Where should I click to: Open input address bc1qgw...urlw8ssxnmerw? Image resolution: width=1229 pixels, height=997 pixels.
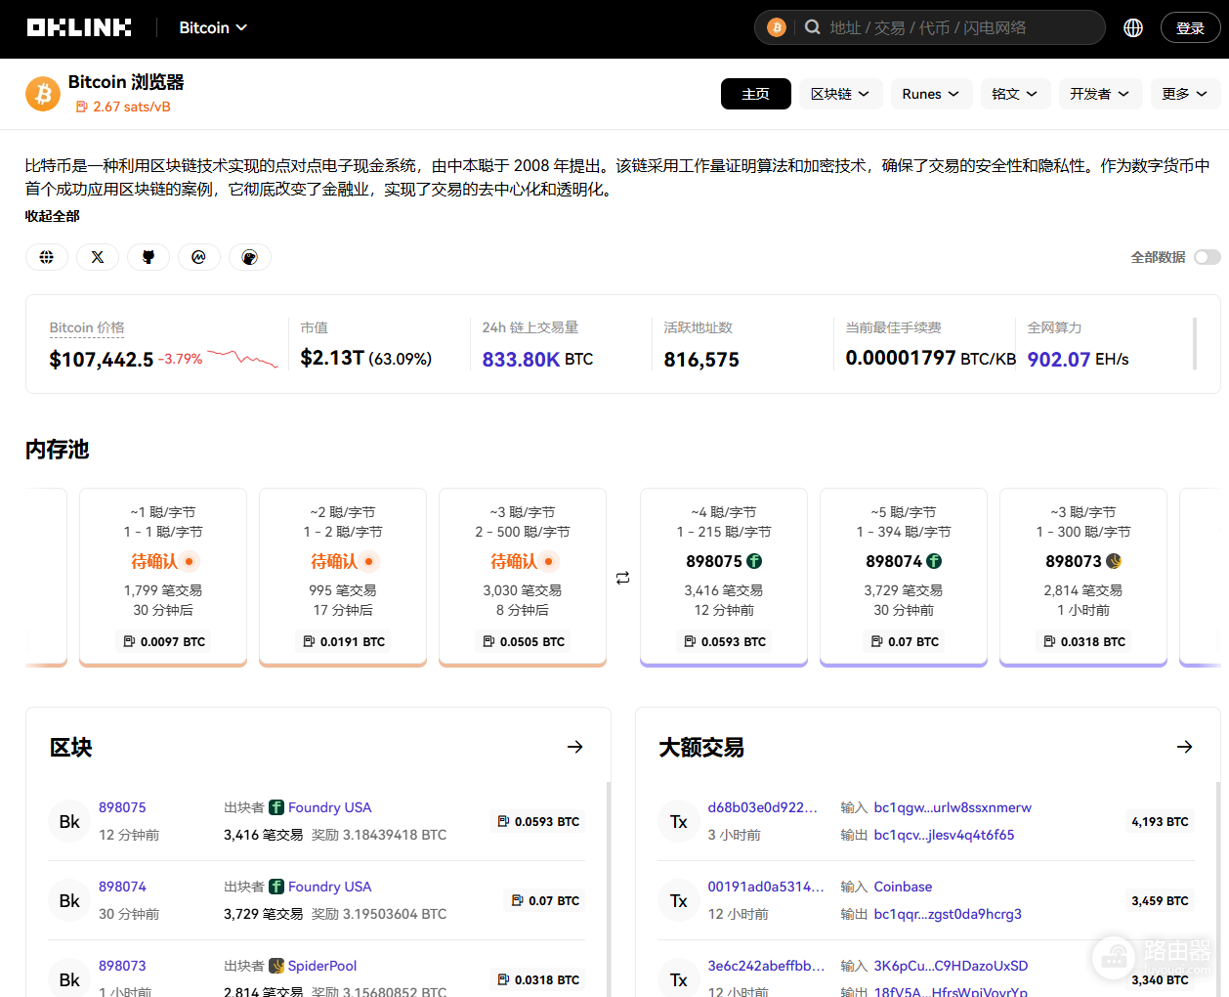[x=953, y=807]
